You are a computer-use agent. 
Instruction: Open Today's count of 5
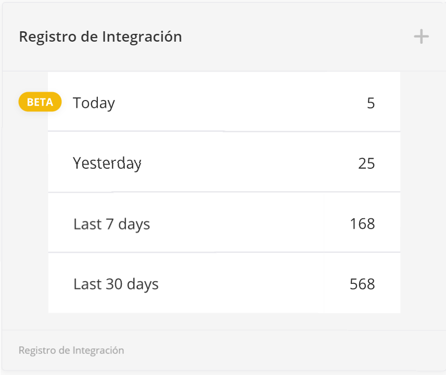coord(371,103)
